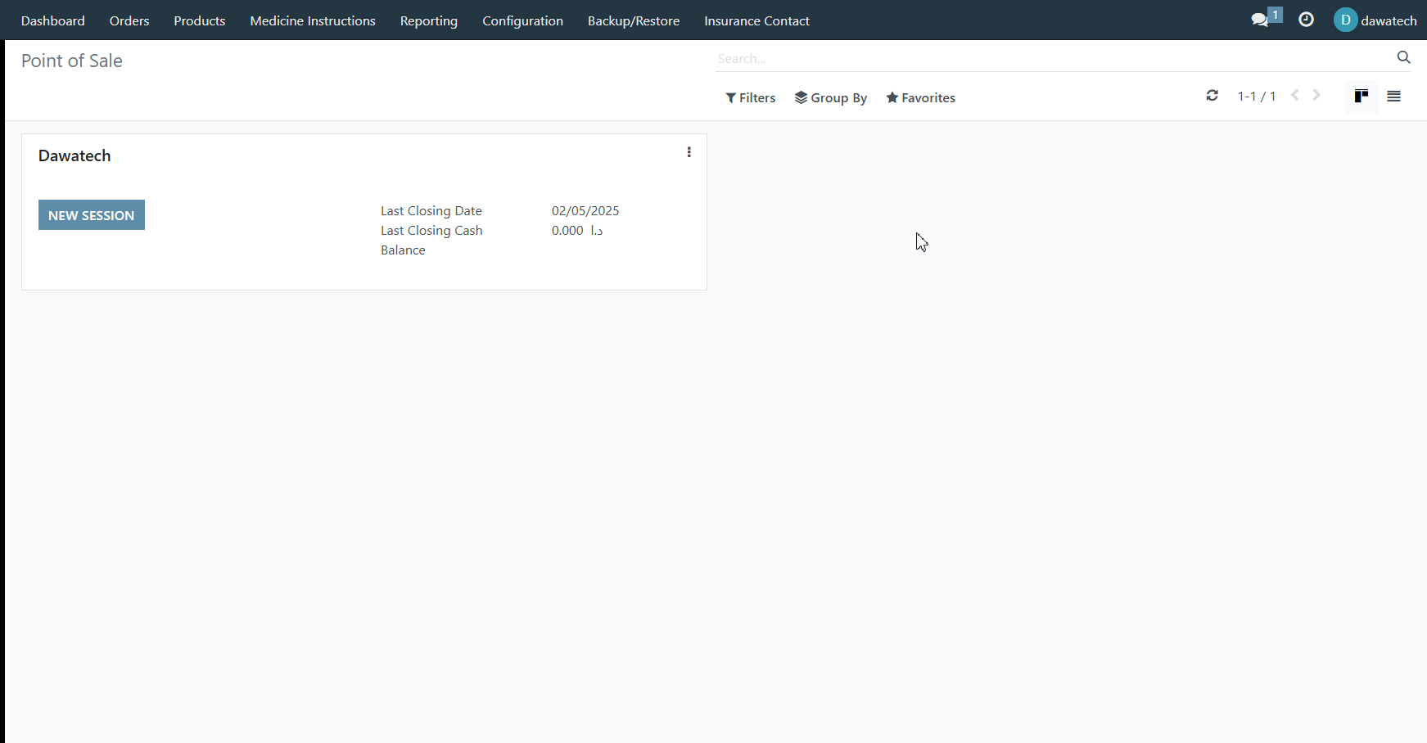Image resolution: width=1427 pixels, height=743 pixels.
Task: Open Dawatech card options menu
Action: (689, 152)
